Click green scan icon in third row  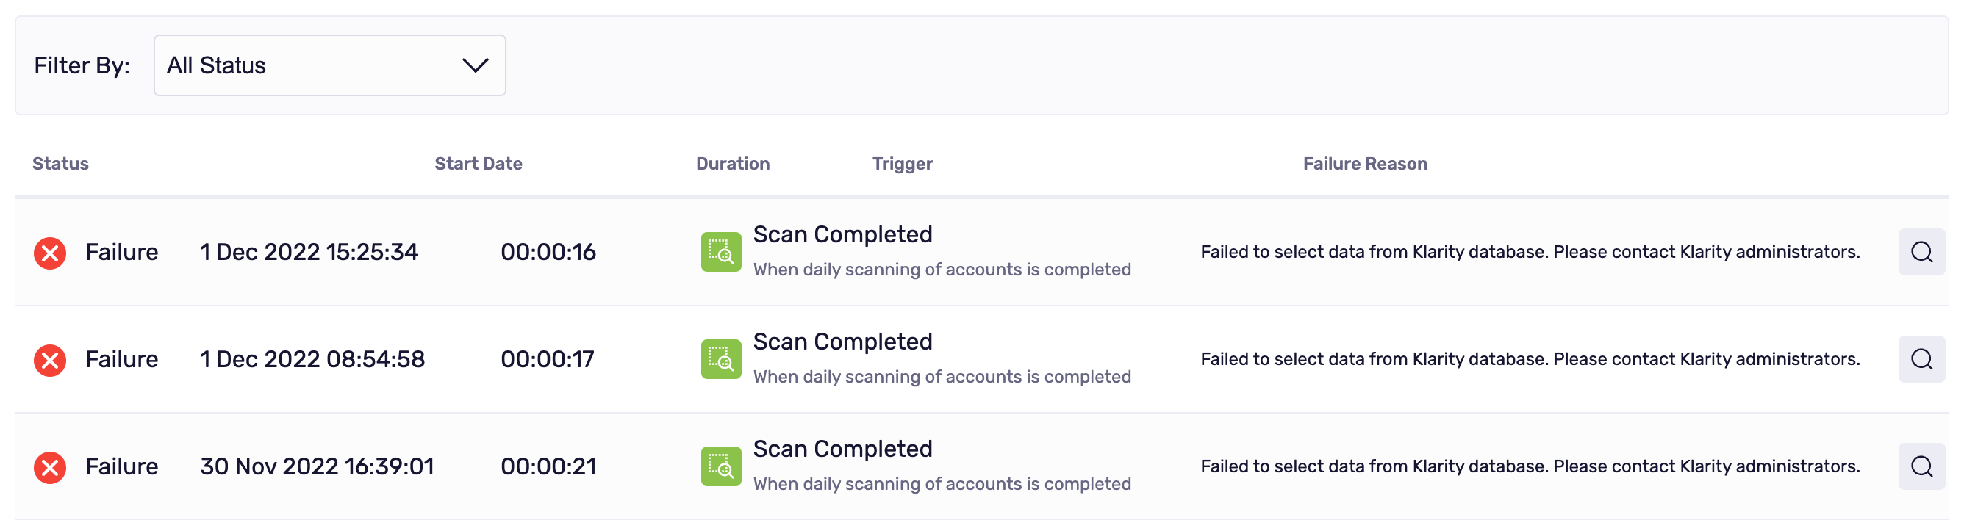pos(721,466)
